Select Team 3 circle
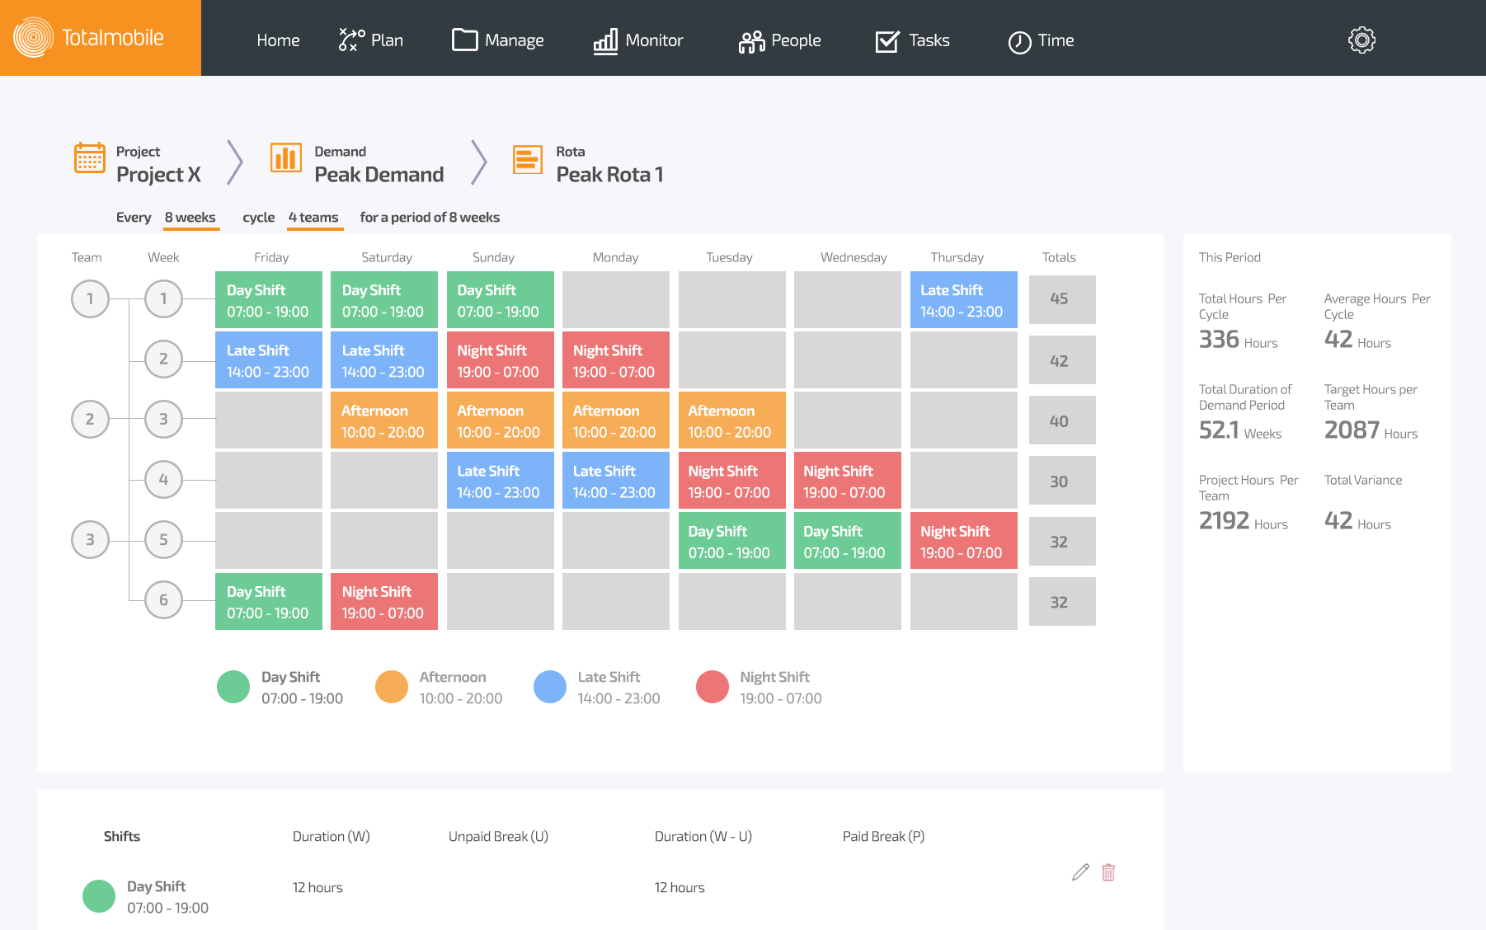This screenshot has width=1486, height=930. [x=90, y=539]
